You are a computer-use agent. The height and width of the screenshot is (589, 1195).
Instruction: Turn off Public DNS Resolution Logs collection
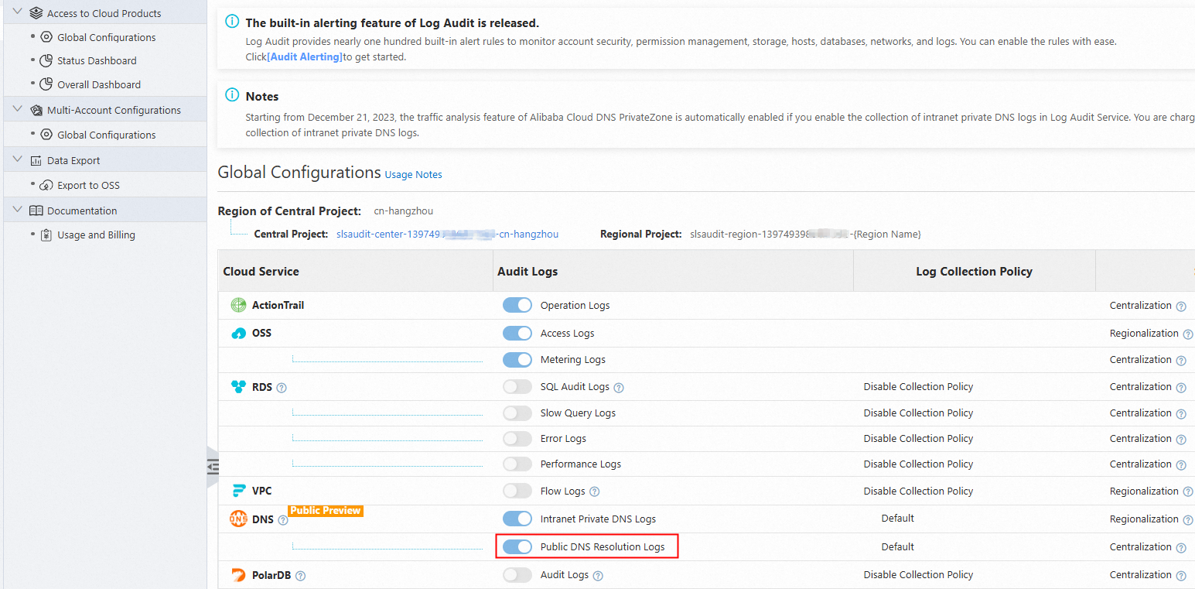tap(517, 546)
